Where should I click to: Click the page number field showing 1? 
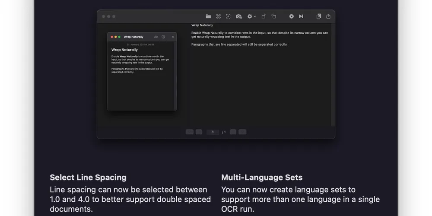coord(213,132)
